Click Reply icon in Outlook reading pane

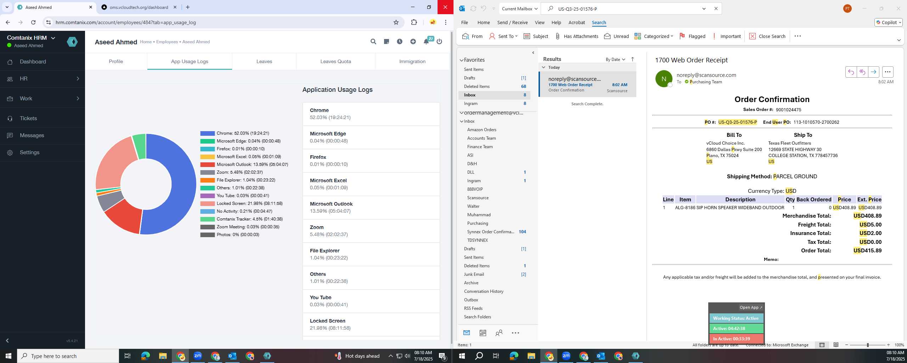click(851, 72)
